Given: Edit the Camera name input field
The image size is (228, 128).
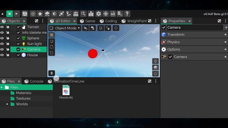Looking at the screenshot, I should point(195,27).
